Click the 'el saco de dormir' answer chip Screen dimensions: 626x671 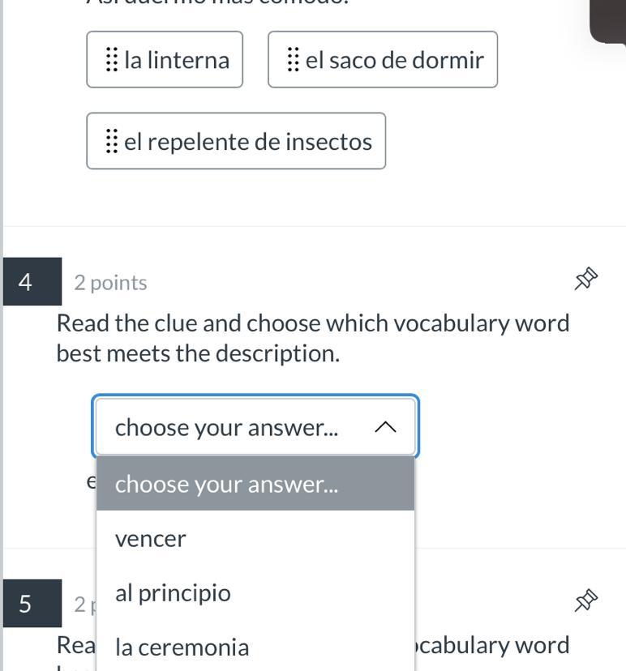click(394, 60)
